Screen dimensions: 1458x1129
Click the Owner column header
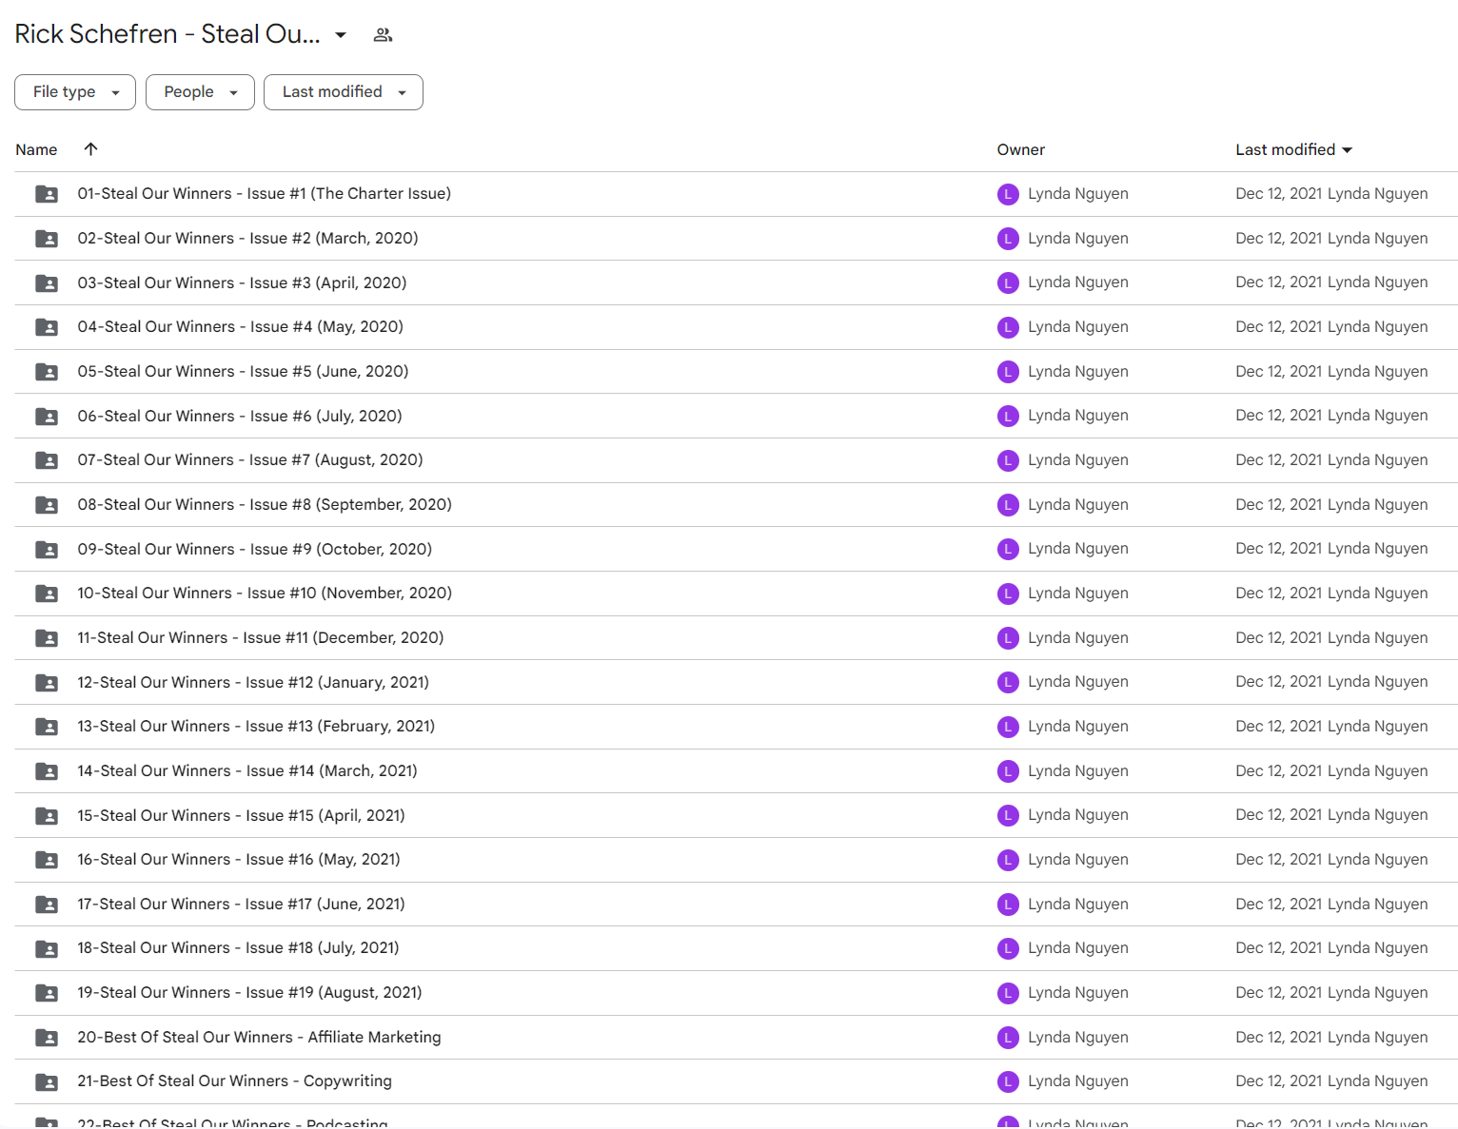pos(1020,150)
